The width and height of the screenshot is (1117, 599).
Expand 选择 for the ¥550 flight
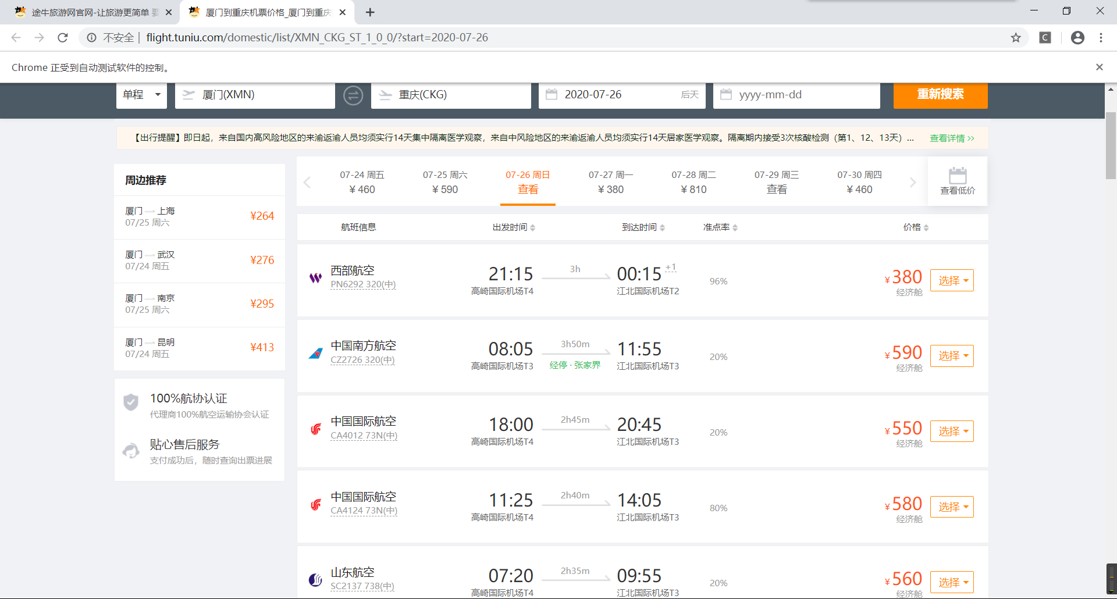tap(952, 431)
